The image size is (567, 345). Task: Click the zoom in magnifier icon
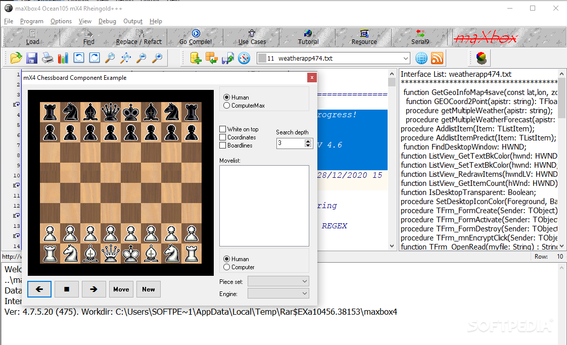point(157,58)
